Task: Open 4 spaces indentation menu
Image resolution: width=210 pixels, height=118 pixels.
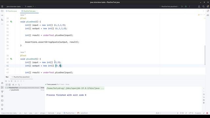Action: point(198,113)
